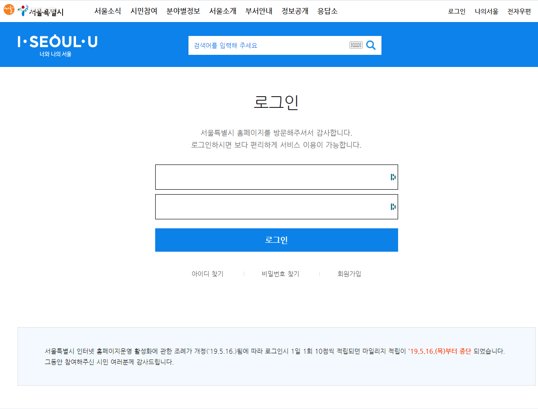The width and height of the screenshot is (538, 409).
Task: Open the 부서안내 navigation item
Action: tap(259, 11)
